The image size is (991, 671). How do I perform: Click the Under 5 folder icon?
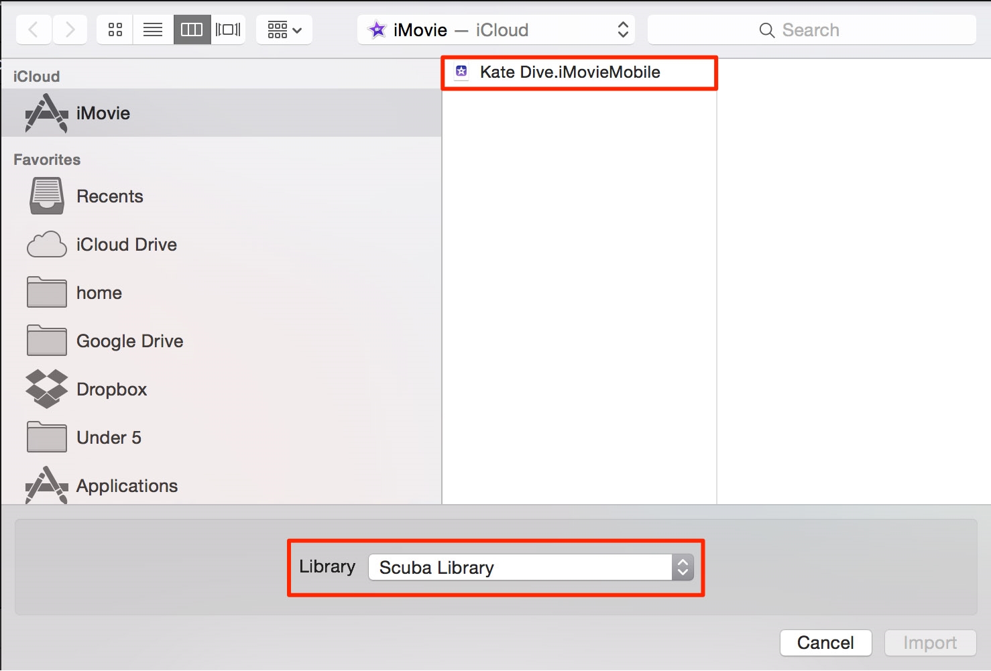[x=46, y=437]
